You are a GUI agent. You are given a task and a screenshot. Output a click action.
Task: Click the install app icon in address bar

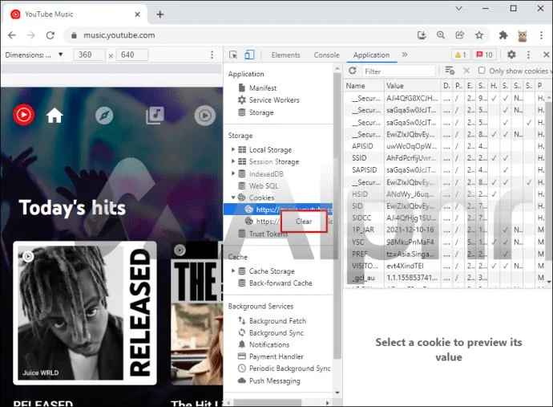[x=422, y=35]
